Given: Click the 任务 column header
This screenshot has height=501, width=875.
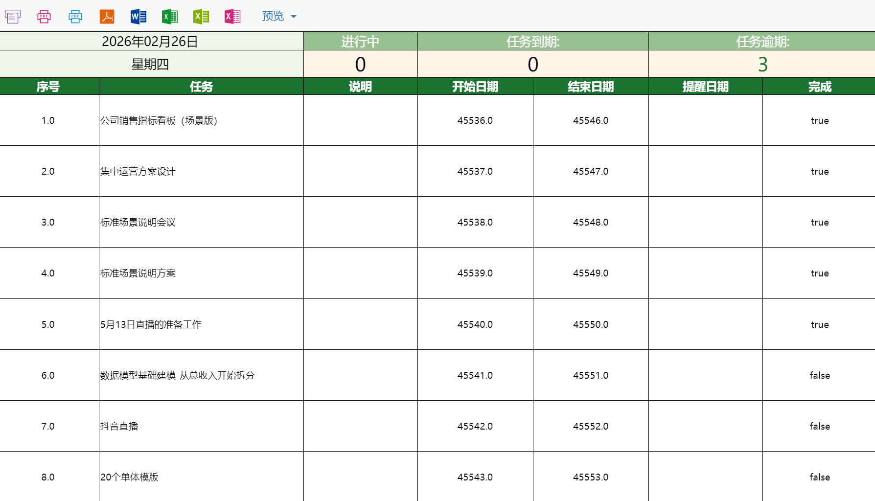Looking at the screenshot, I should pyautogui.click(x=201, y=87).
